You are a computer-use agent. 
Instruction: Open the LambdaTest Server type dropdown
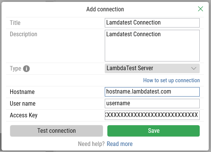click(152, 68)
